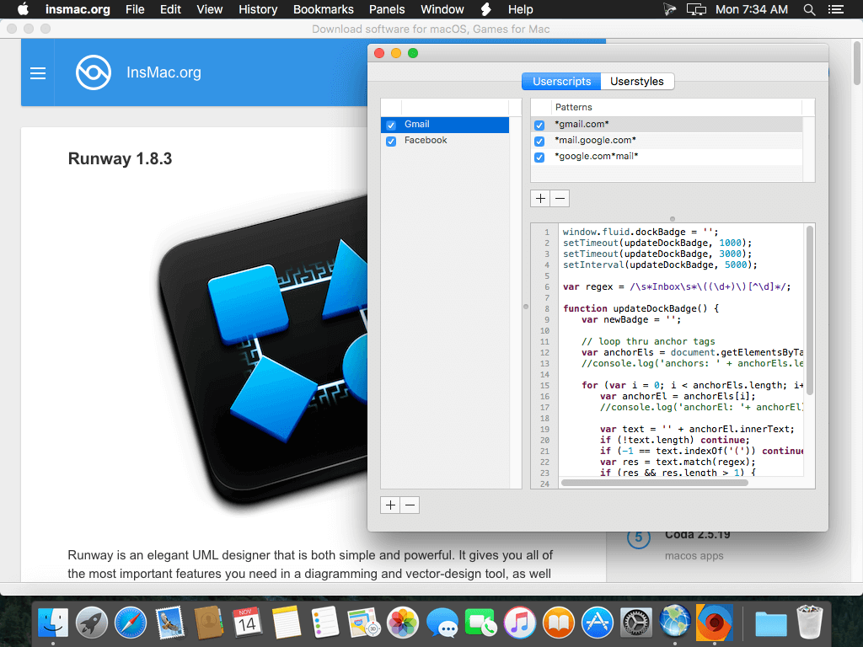Open the Bookmarks menu
863x647 pixels.
coord(324,9)
